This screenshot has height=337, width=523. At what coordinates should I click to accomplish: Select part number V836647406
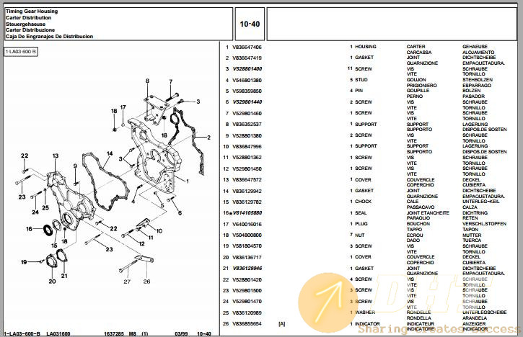pyautogui.click(x=247, y=48)
